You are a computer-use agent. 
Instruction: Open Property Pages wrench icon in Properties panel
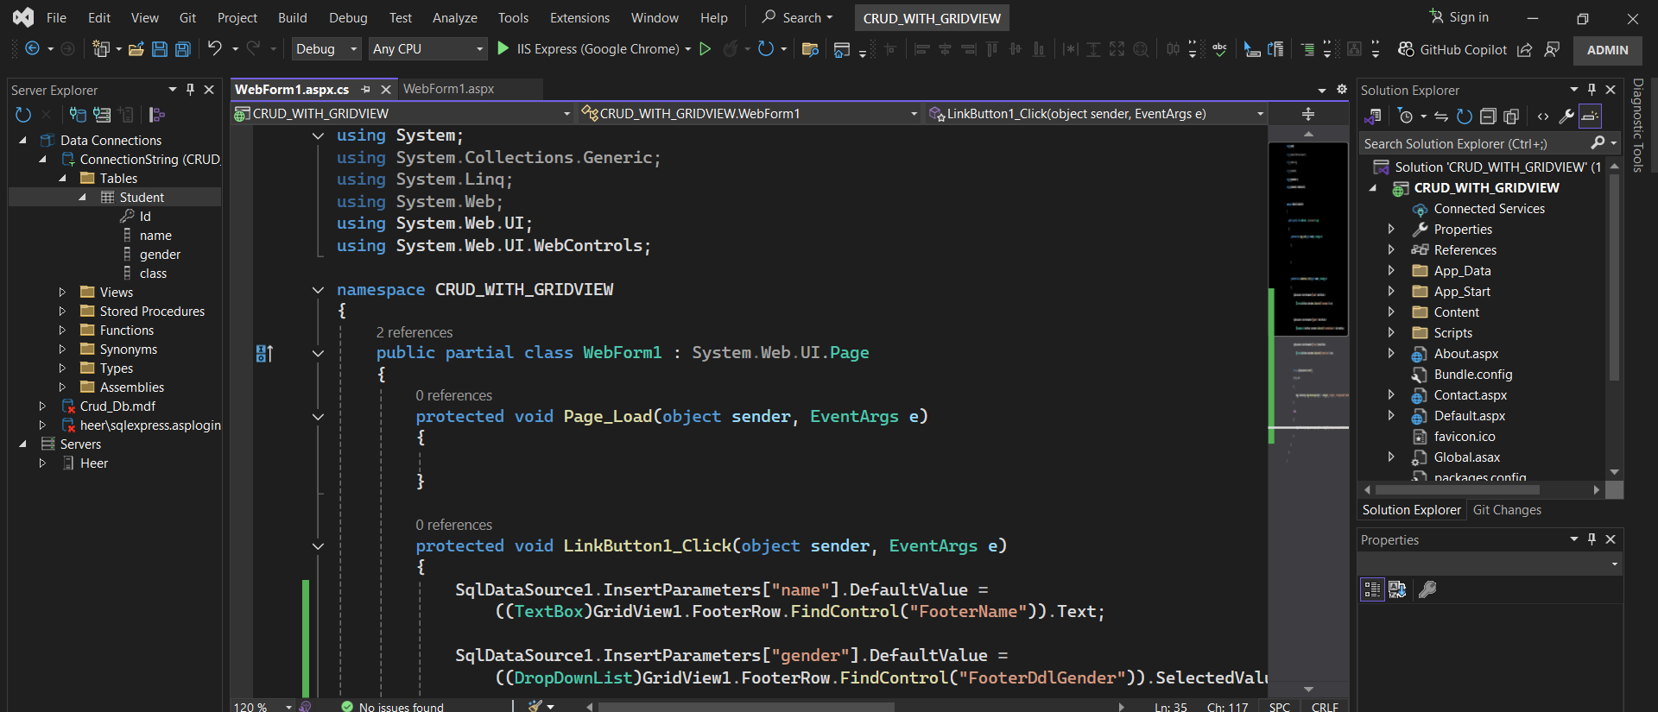1427,589
